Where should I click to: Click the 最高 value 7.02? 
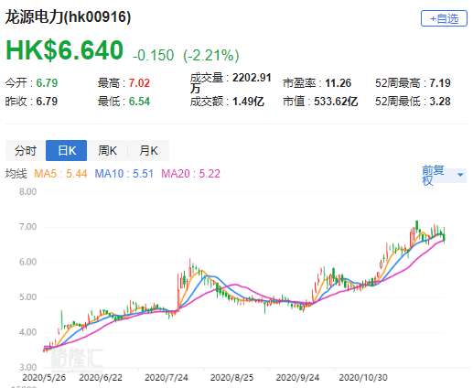pyautogui.click(x=139, y=83)
